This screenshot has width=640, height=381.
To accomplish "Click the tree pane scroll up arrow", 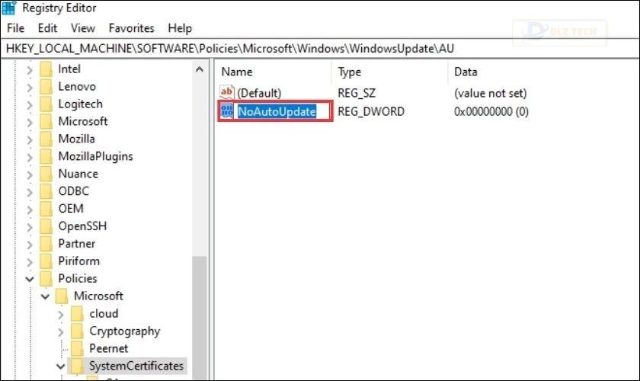I will click(x=200, y=69).
